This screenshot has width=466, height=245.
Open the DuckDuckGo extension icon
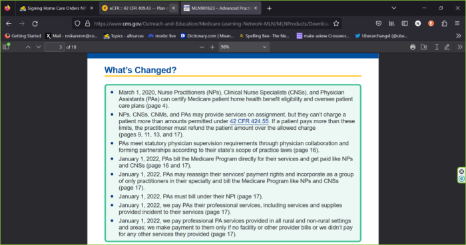pos(431,23)
